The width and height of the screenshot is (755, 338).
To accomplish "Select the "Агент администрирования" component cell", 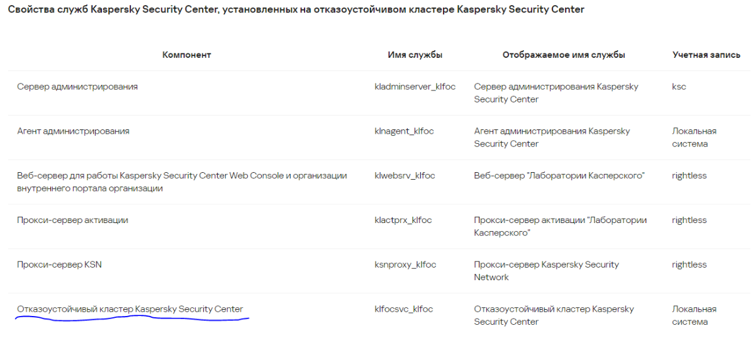I will pyautogui.click(x=73, y=131).
